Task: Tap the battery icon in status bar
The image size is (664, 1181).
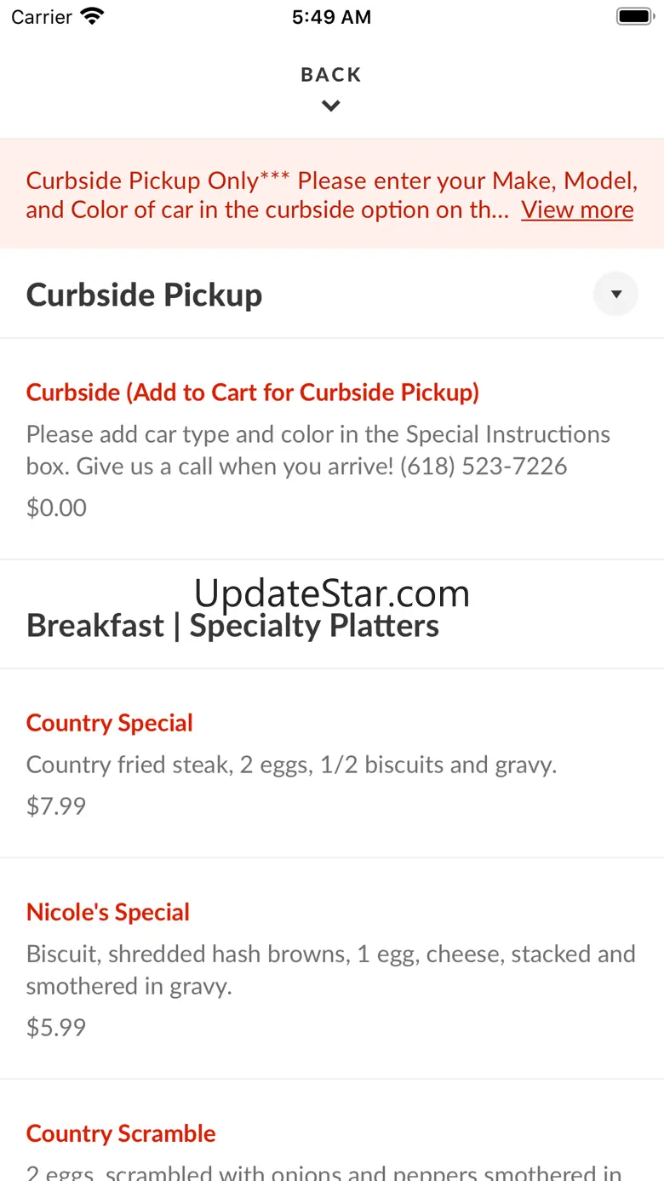Action: pyautogui.click(x=634, y=16)
